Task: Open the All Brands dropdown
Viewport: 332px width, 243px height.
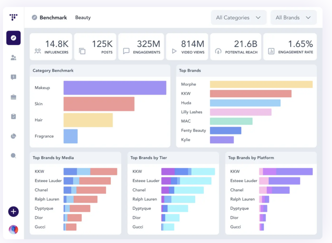Action: [x=293, y=17]
